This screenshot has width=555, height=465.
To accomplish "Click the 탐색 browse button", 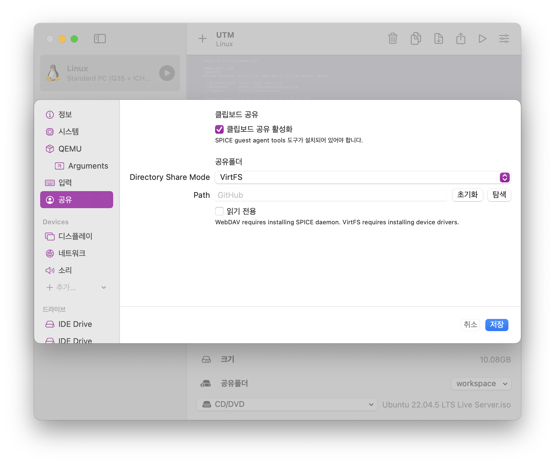I will (x=499, y=195).
